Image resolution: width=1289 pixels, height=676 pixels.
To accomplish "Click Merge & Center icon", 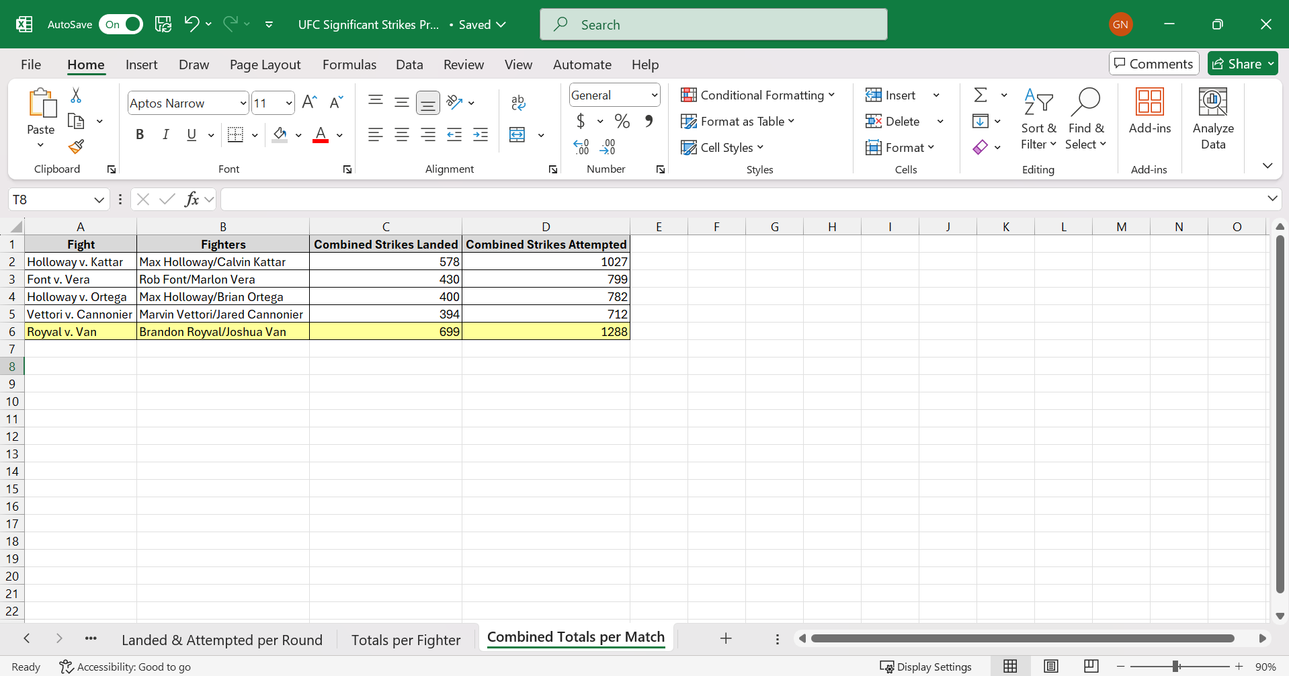I will (x=517, y=134).
